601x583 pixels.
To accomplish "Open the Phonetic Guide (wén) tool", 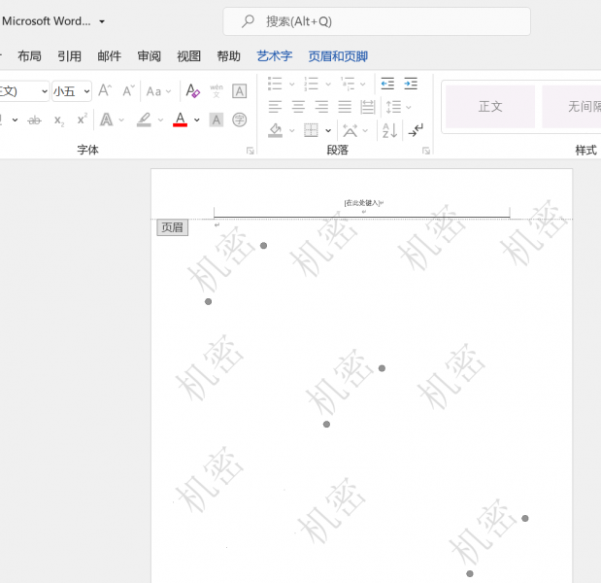I will click(217, 91).
